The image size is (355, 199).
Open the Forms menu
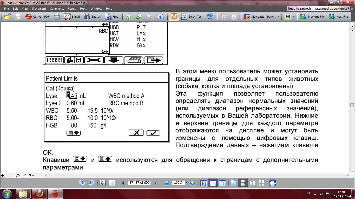(x=72, y=9)
